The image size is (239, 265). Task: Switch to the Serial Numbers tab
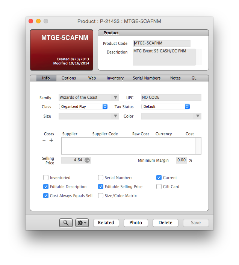coord(147,78)
